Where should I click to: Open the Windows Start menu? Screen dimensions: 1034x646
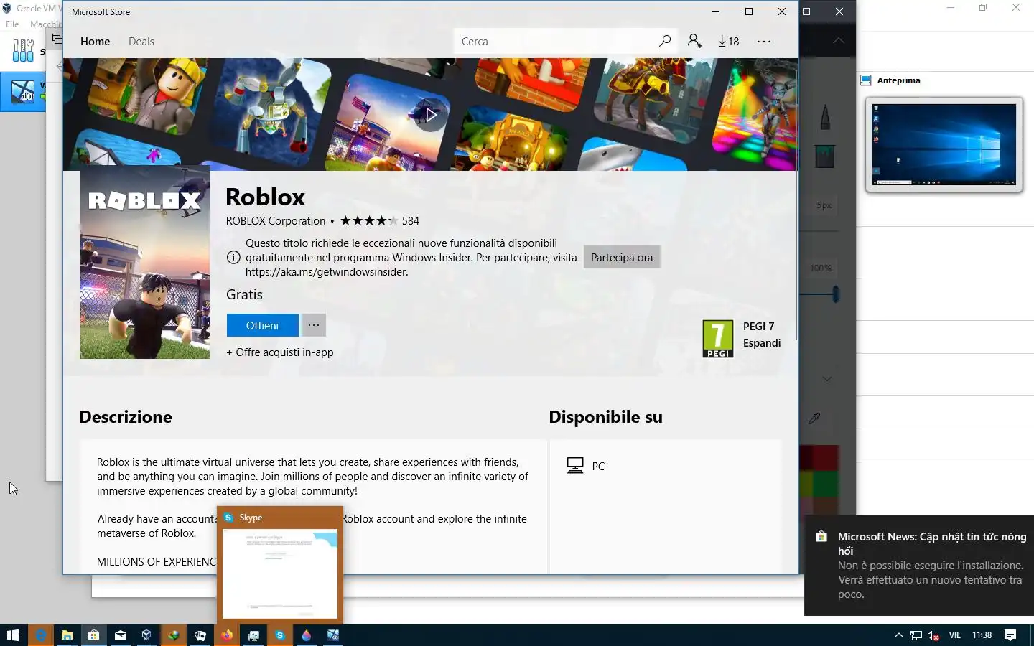coord(13,635)
